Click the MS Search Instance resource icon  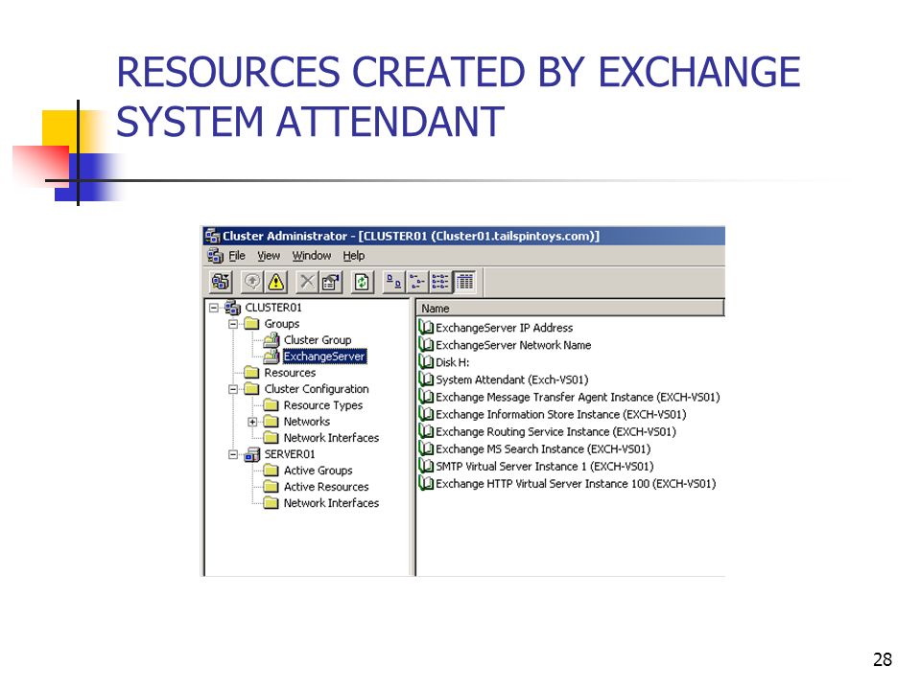pyautogui.click(x=426, y=448)
